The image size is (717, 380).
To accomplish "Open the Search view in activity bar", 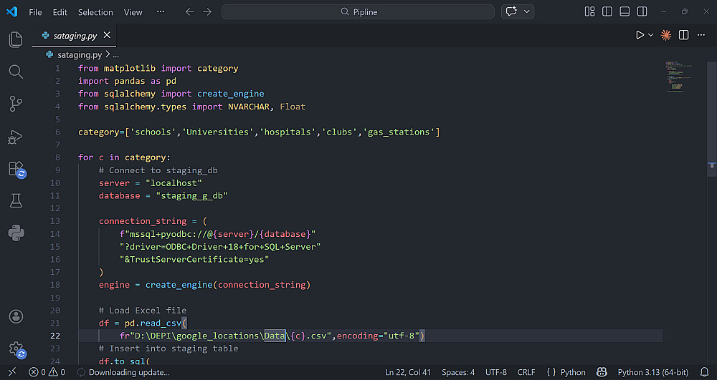I will pos(15,72).
